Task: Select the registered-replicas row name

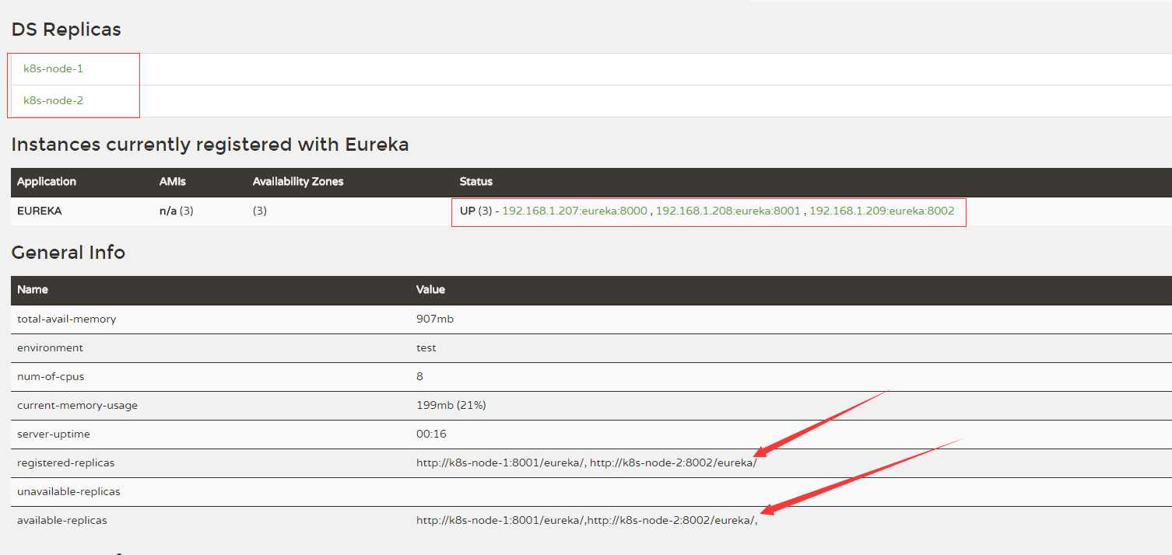Action: point(66,463)
